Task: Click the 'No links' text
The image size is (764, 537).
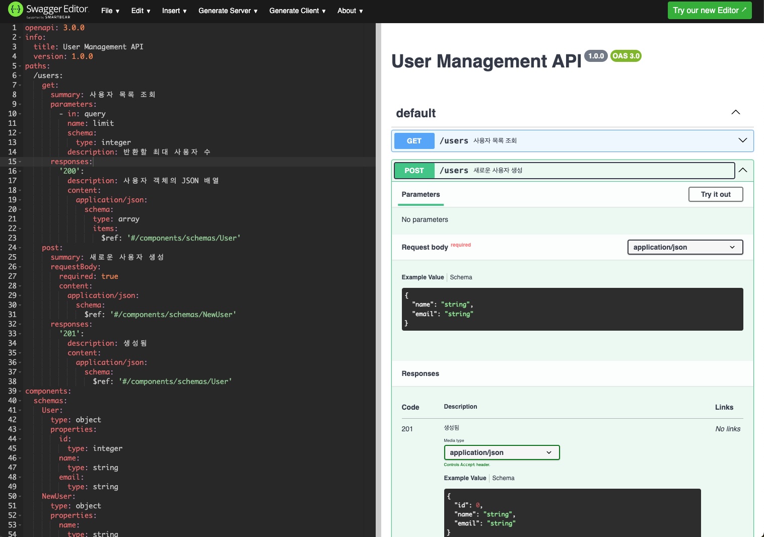Action: click(x=728, y=429)
